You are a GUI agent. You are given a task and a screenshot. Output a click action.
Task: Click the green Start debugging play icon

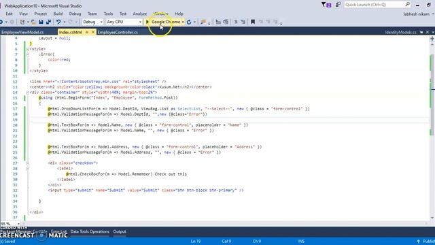pyautogui.click(x=147, y=22)
